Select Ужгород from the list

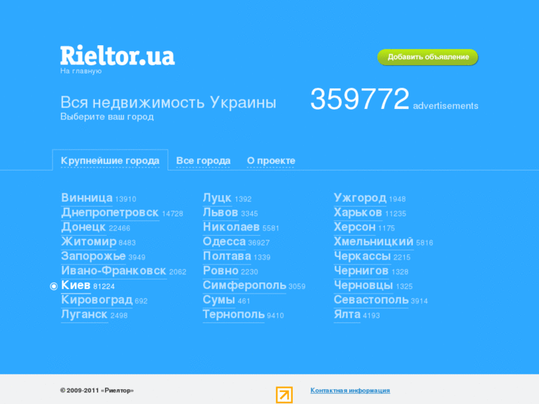[360, 198]
